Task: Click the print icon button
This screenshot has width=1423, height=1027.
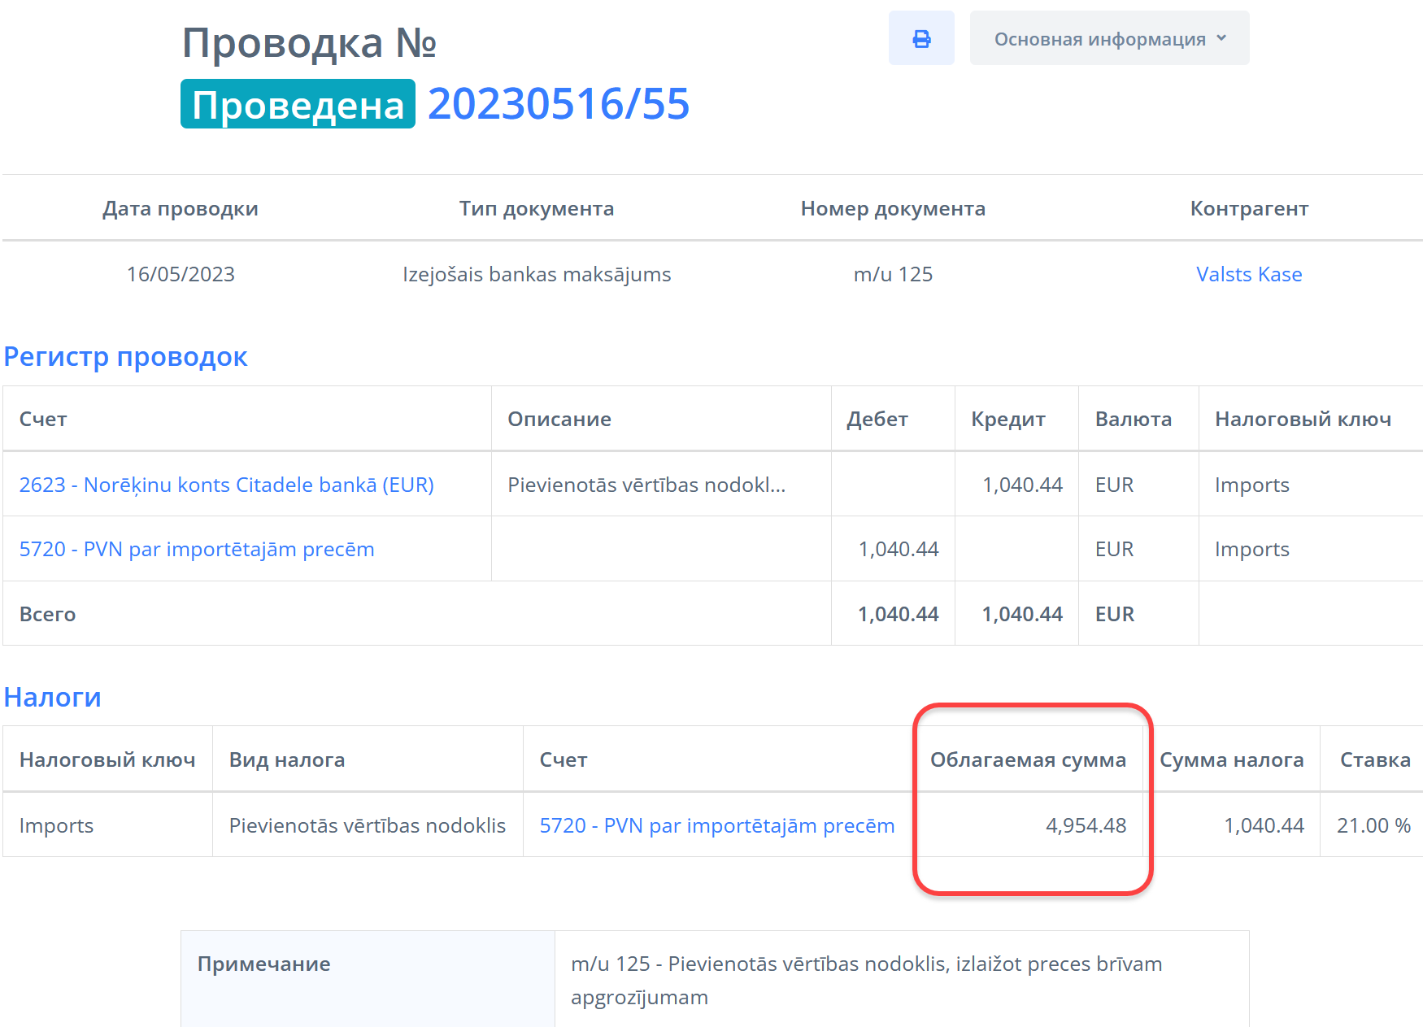Action: 920,38
